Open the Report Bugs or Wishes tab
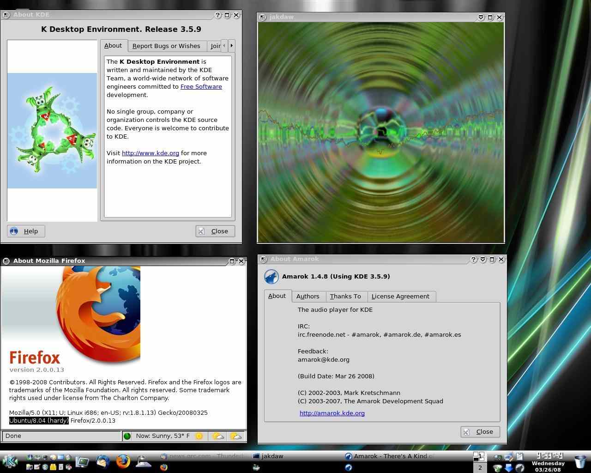This screenshot has height=473, width=591. pyautogui.click(x=166, y=46)
